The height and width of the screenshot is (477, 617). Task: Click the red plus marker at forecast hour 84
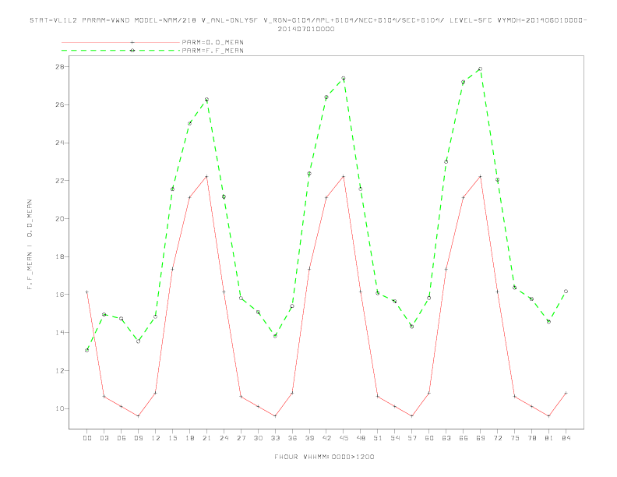[566, 393]
